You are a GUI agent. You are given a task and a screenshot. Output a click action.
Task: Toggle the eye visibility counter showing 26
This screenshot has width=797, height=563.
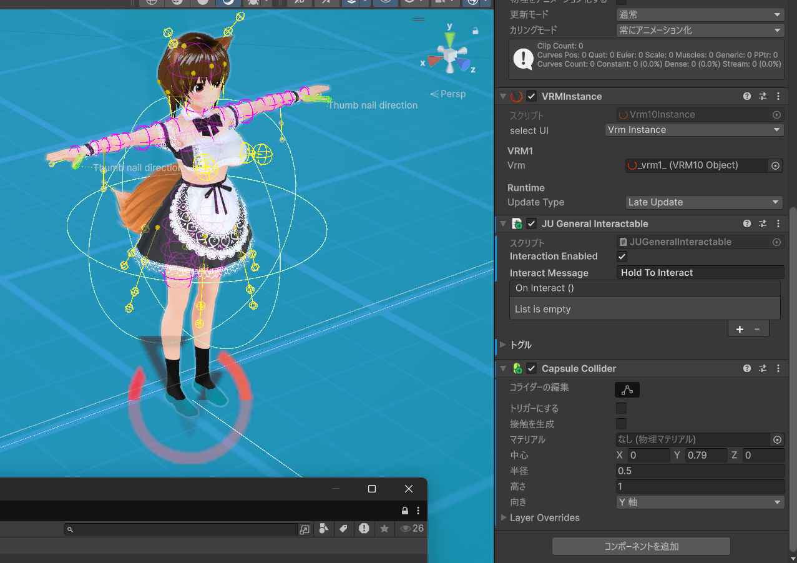point(410,529)
